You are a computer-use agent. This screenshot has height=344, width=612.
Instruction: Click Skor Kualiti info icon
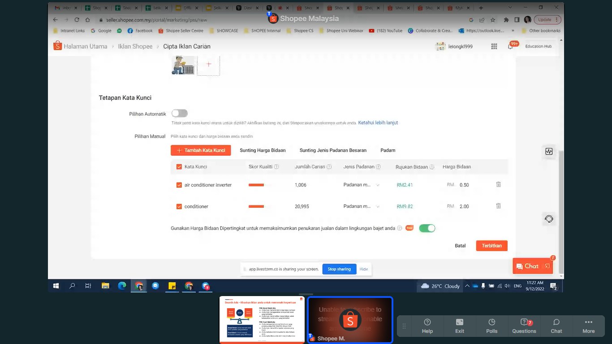point(276,167)
